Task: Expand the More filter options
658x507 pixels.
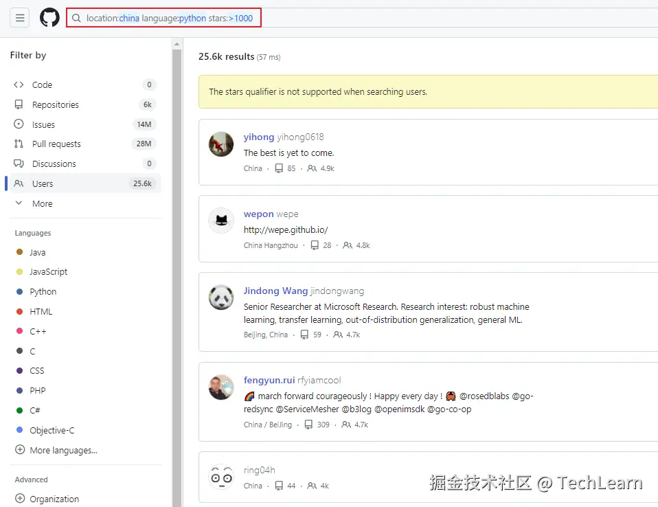Action: point(85,203)
